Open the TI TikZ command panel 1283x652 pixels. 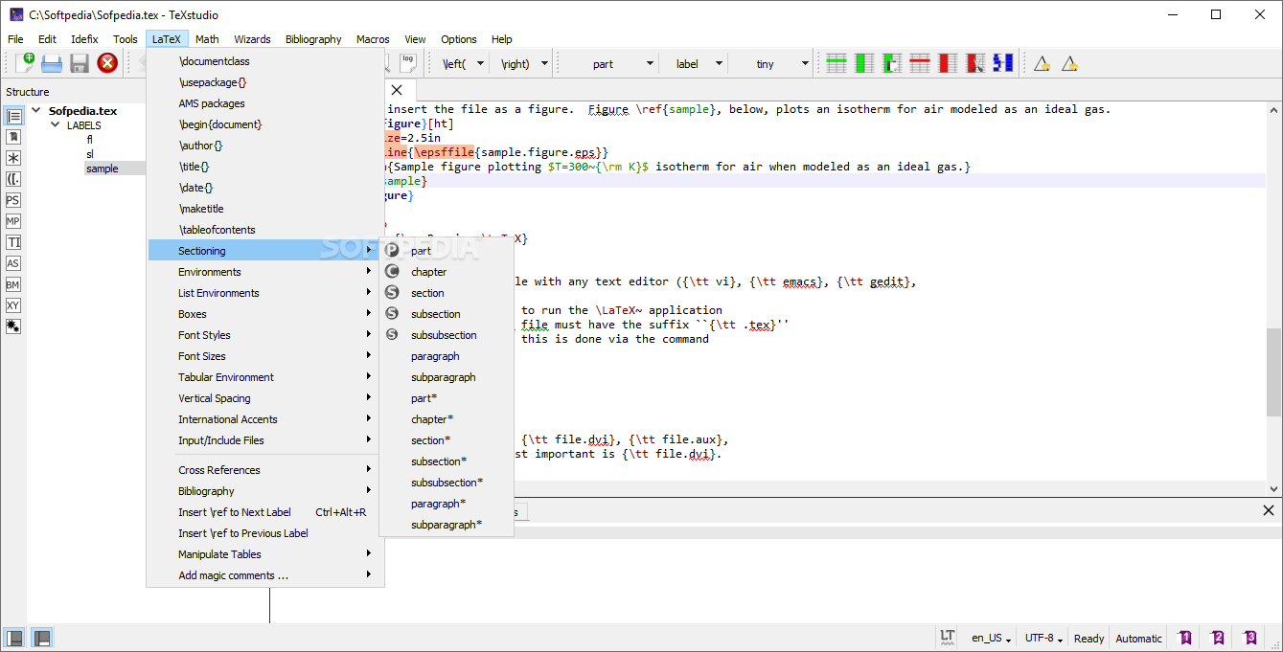tap(13, 242)
